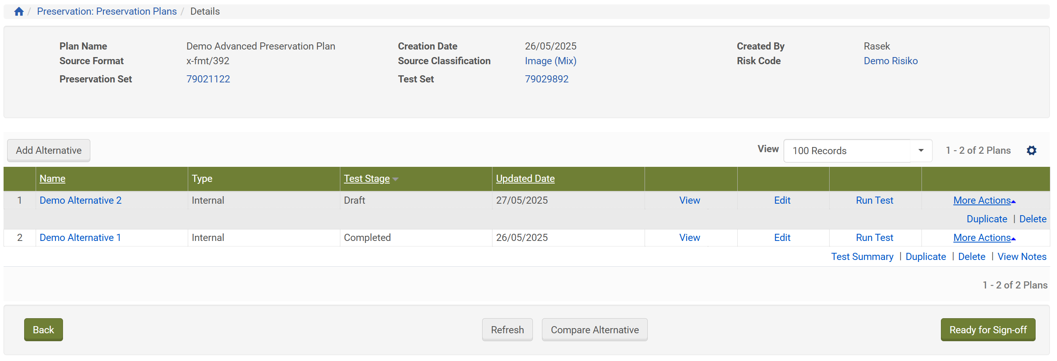Click the Add Alternative button
Screen dimensions: 1057x361
[x=48, y=151]
